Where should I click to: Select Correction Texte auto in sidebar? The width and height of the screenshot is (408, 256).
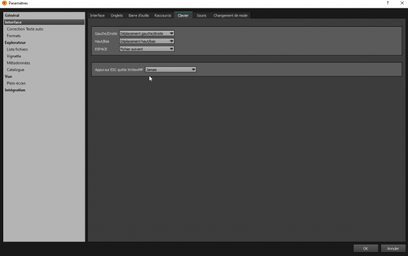(25, 29)
